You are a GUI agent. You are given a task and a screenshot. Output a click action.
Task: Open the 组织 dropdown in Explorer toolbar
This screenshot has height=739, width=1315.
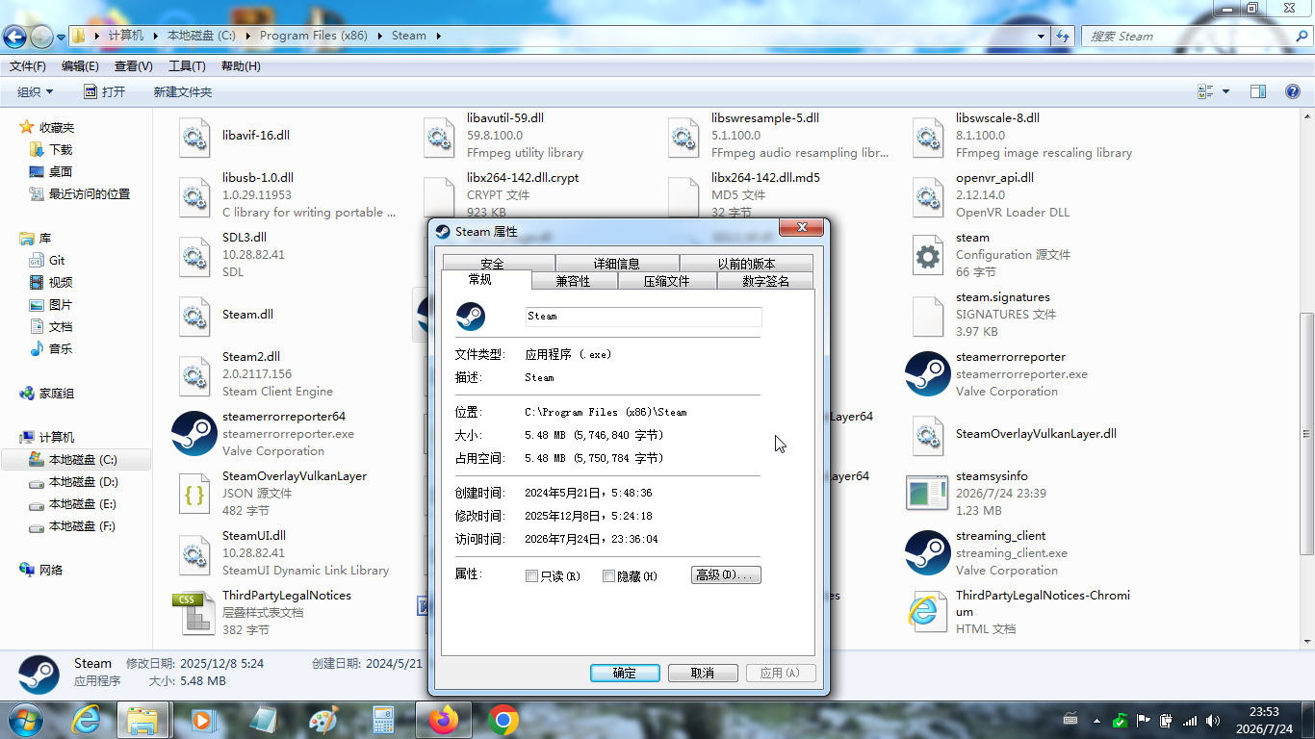[x=36, y=91]
